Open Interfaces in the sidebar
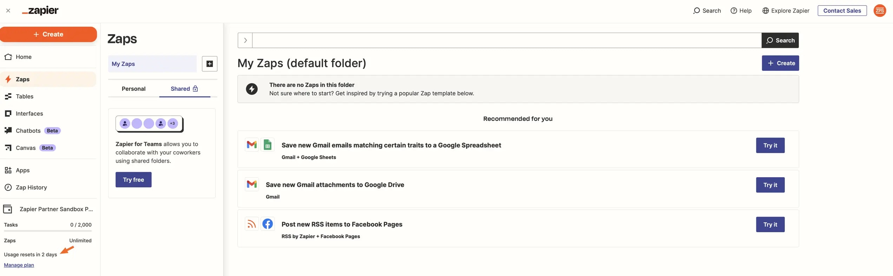 click(x=48, y=113)
